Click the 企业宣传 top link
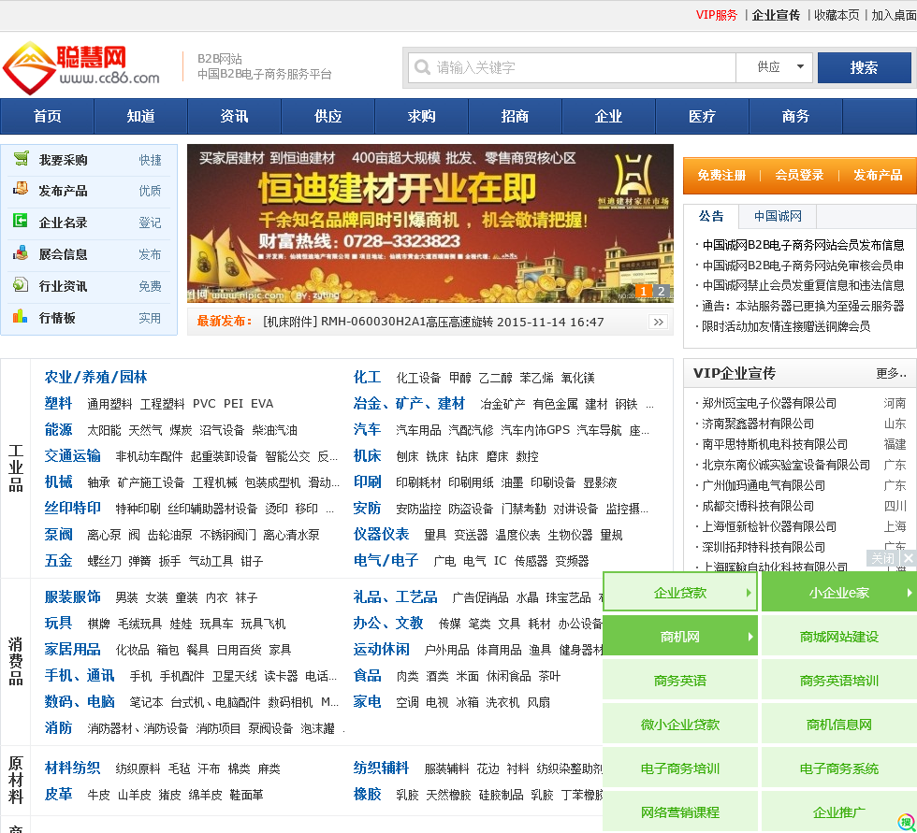Screen dimensions: 917x833 [776, 15]
